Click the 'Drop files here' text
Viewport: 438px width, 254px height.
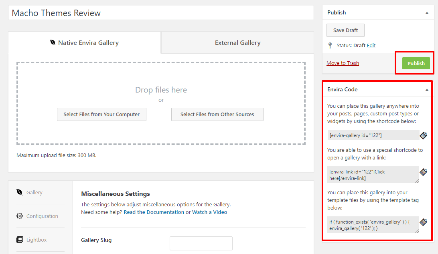coord(161,90)
